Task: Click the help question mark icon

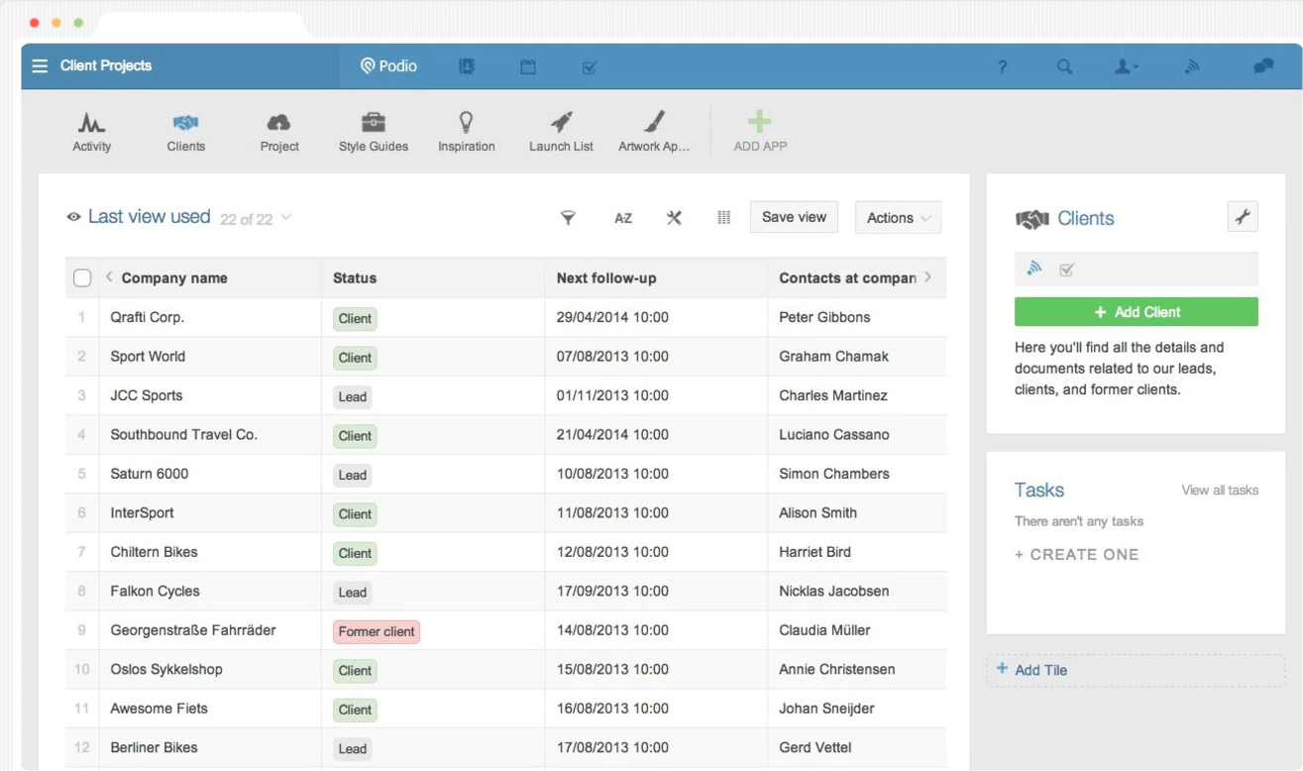Action: point(1003,66)
